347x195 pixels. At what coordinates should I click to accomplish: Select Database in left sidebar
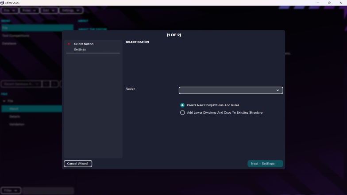pyautogui.click(x=9, y=43)
